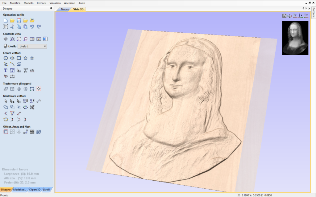The width and height of the screenshot is (316, 197).
Task: Click the scissors Trim Vectors tool
Action: (x=32, y=107)
